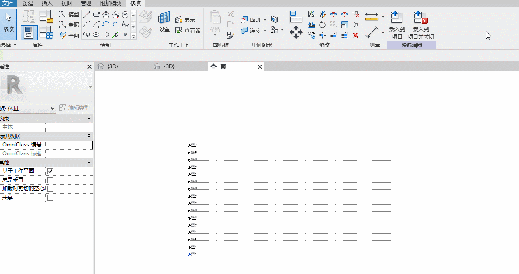The image size is (519, 274).
Task: Uncheck the 基于工作平面 checkbox
Action: click(x=50, y=171)
